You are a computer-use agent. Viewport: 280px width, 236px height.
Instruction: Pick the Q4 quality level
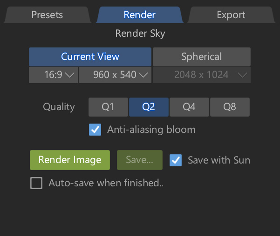coord(189,107)
